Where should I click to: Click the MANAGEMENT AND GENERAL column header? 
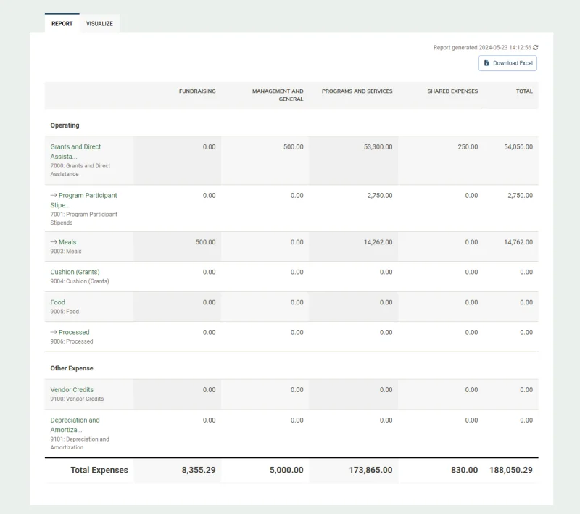[278, 95]
